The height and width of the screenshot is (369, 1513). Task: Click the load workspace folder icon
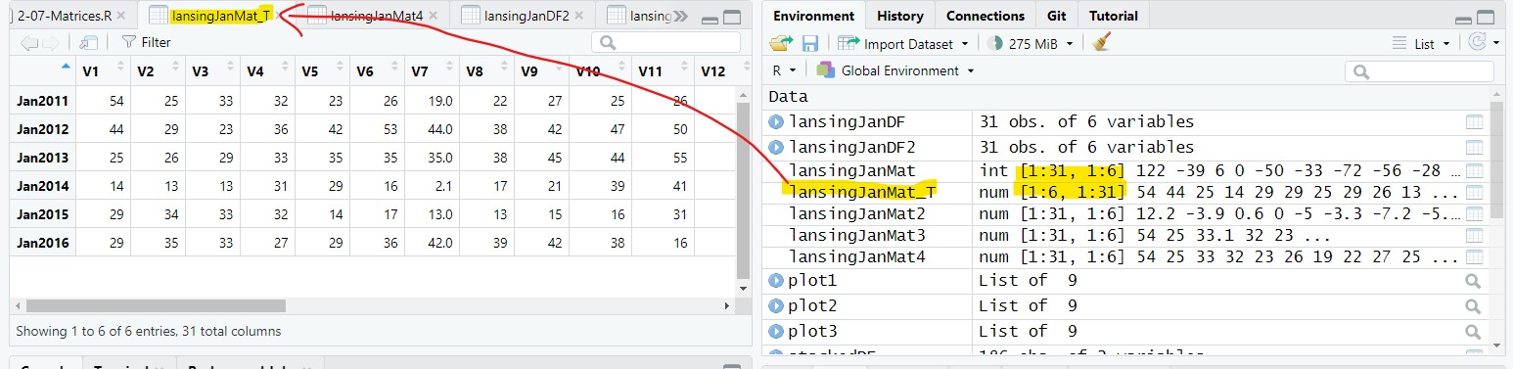click(781, 43)
